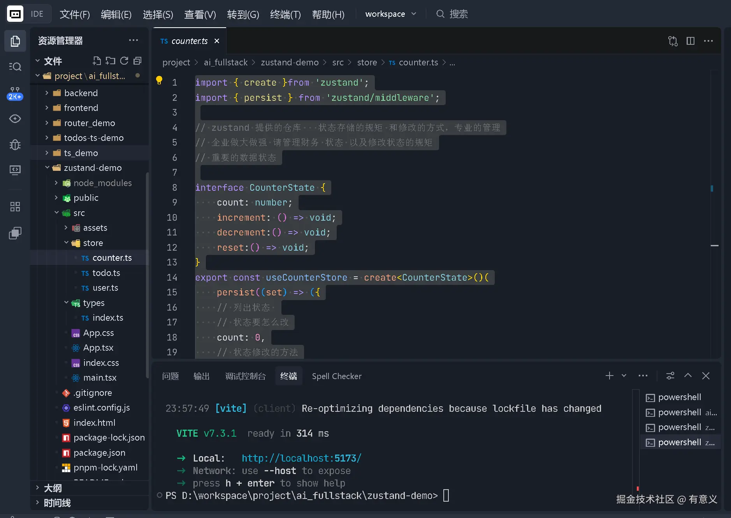The image size is (731, 518).
Task: Open the localhost:5173 link in terminal
Action: [302, 458]
